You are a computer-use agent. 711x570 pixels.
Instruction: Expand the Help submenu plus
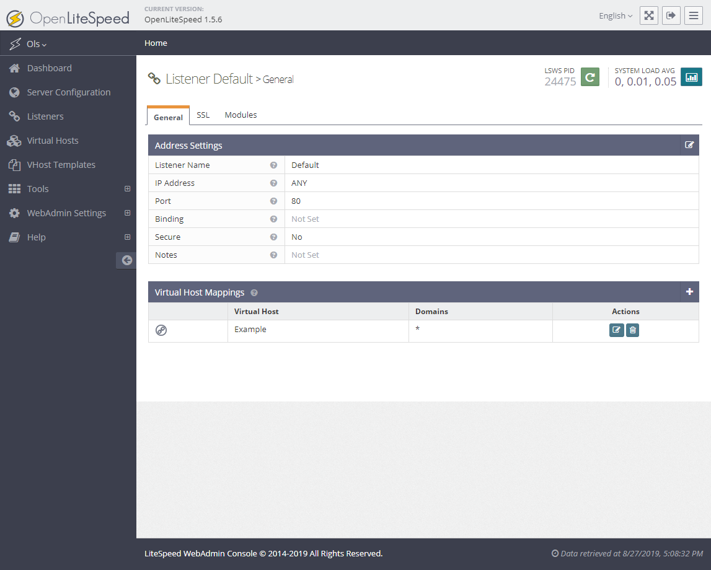coord(128,237)
